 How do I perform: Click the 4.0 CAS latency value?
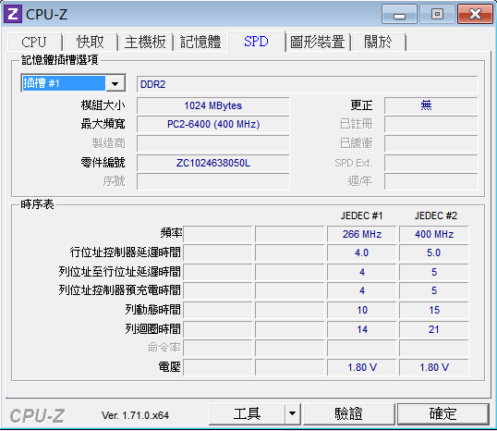click(x=361, y=252)
